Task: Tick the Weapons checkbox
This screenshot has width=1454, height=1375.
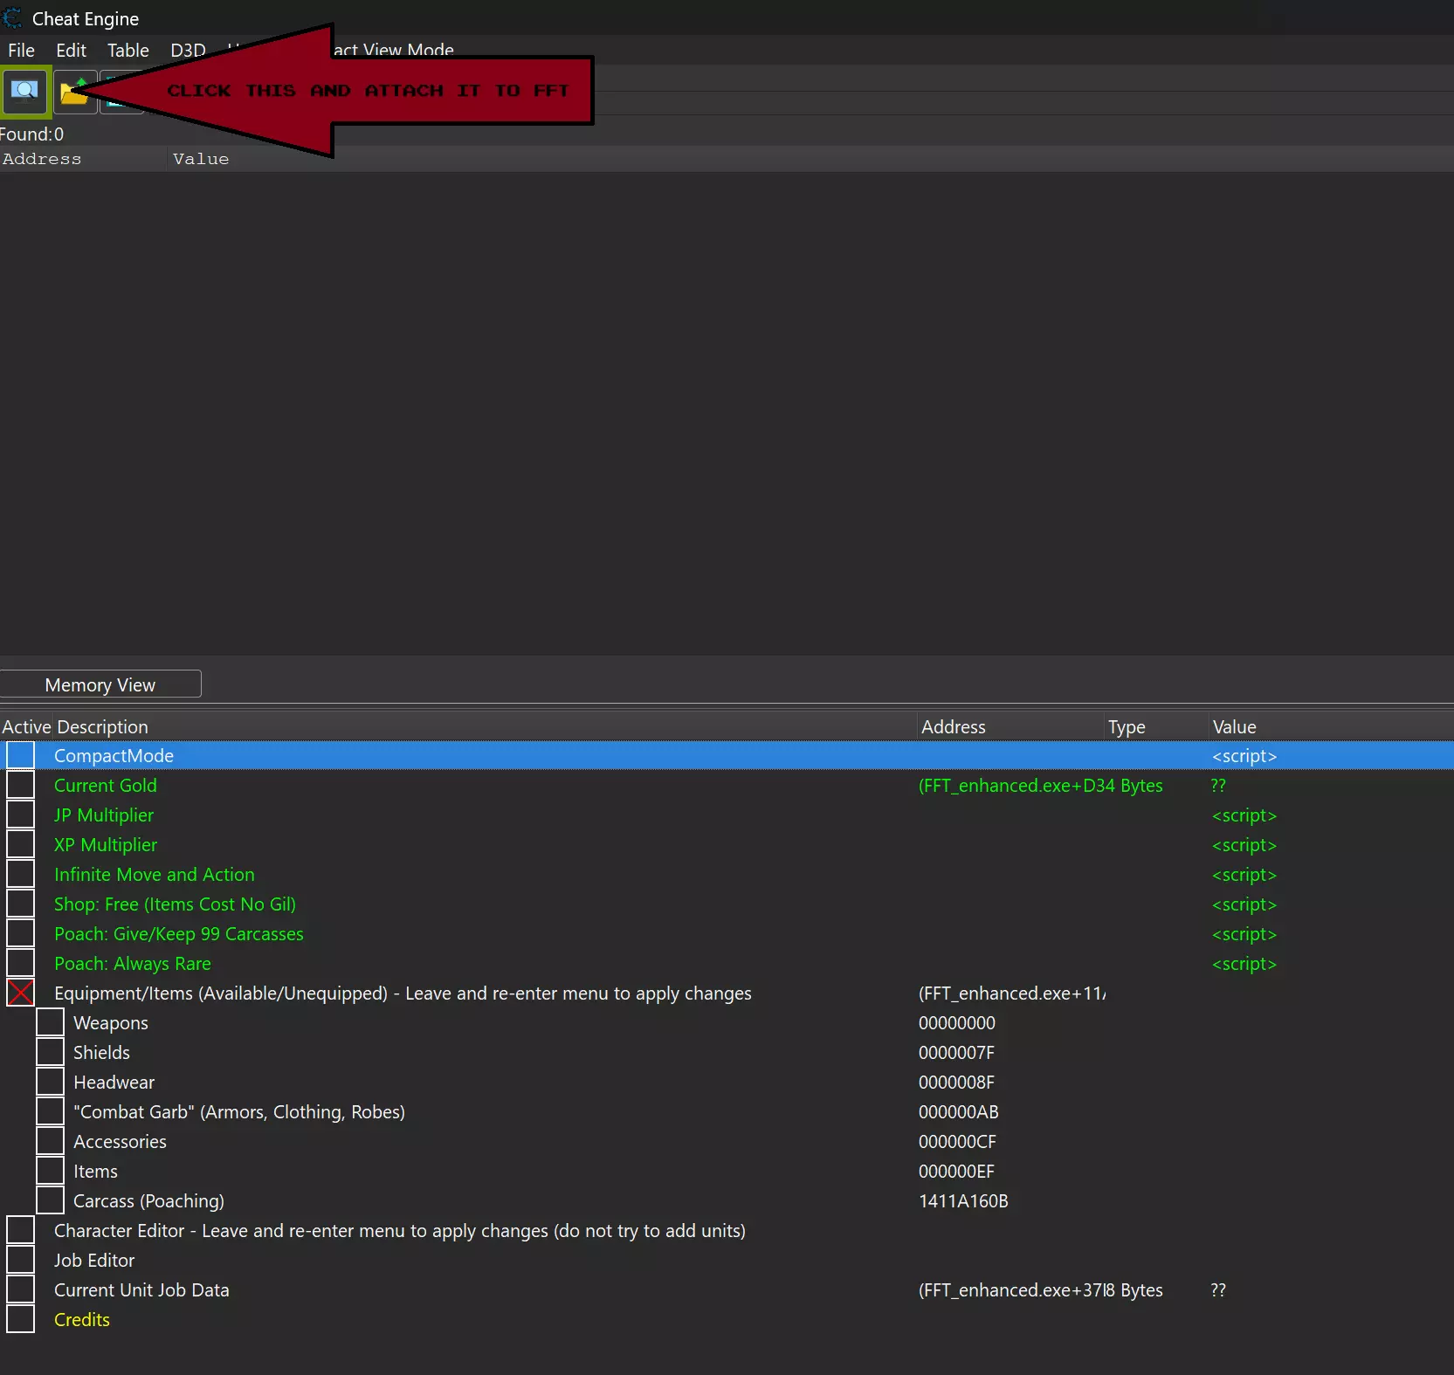Action: click(x=50, y=1022)
